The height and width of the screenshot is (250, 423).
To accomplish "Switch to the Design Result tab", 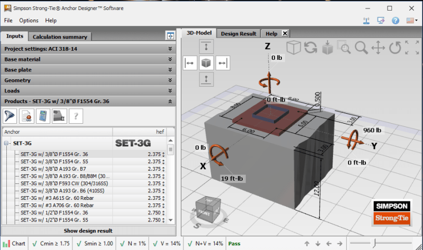I will [x=238, y=34].
